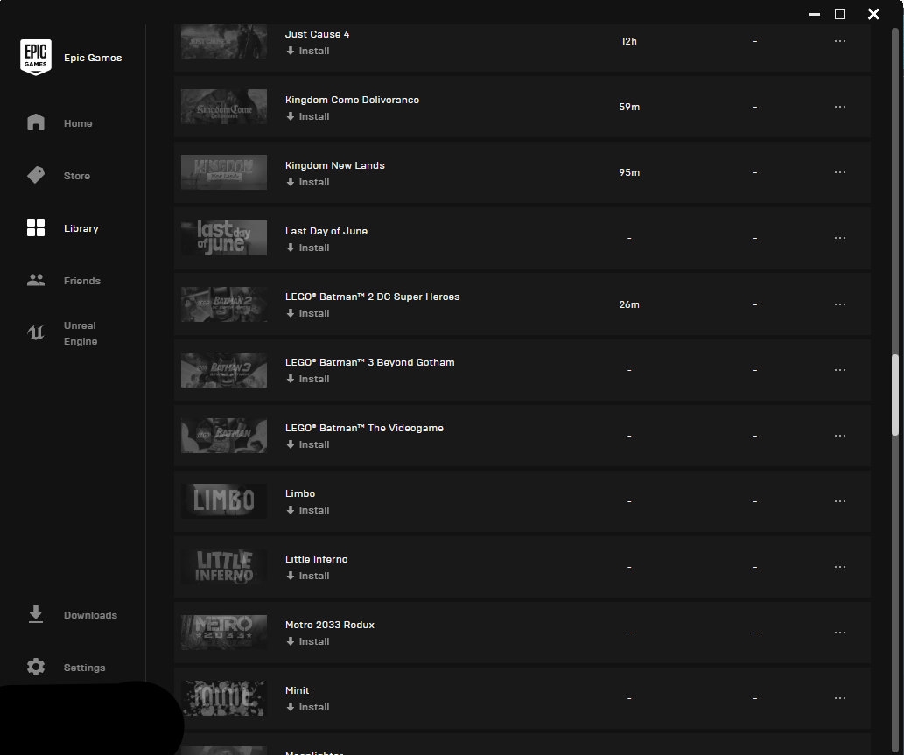The height and width of the screenshot is (755, 904).
Task: Open more options for Little Inferno
Action: pyautogui.click(x=840, y=567)
